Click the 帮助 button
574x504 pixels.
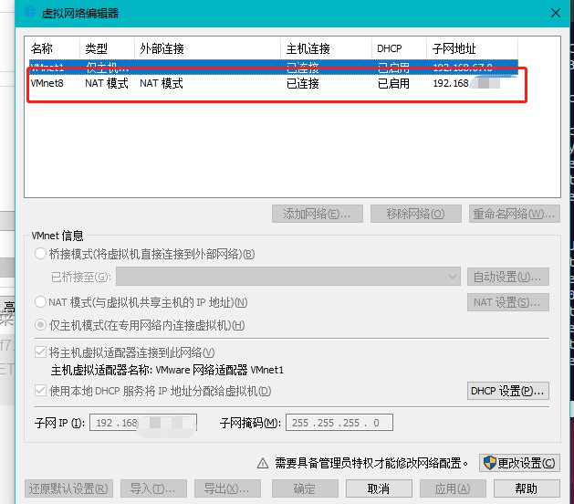click(527, 488)
